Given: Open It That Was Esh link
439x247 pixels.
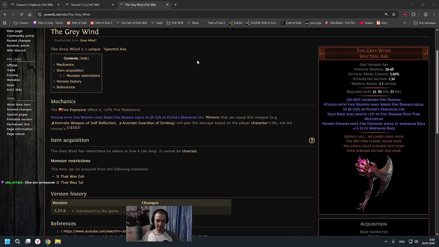Looking at the screenshot, I should point(70,176).
